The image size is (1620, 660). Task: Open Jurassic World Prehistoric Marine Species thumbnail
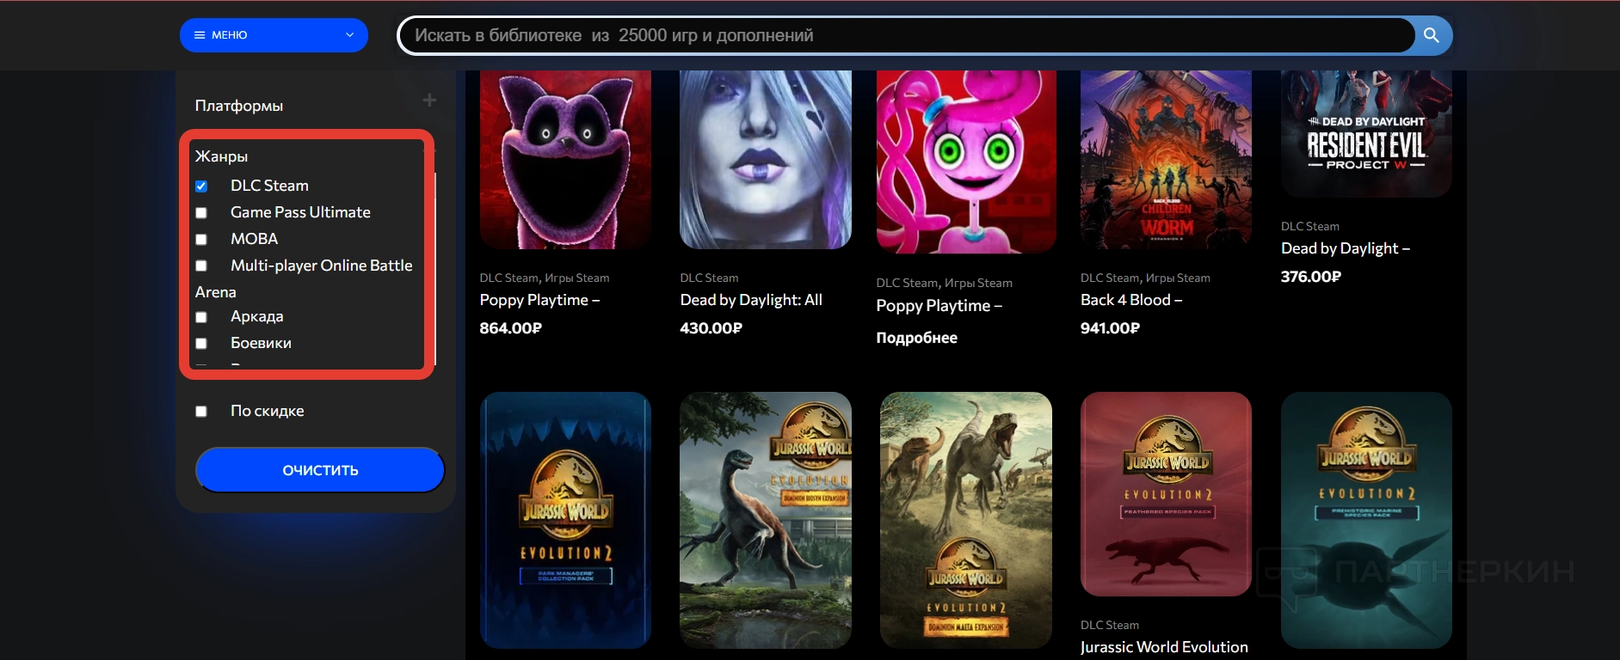(1366, 520)
